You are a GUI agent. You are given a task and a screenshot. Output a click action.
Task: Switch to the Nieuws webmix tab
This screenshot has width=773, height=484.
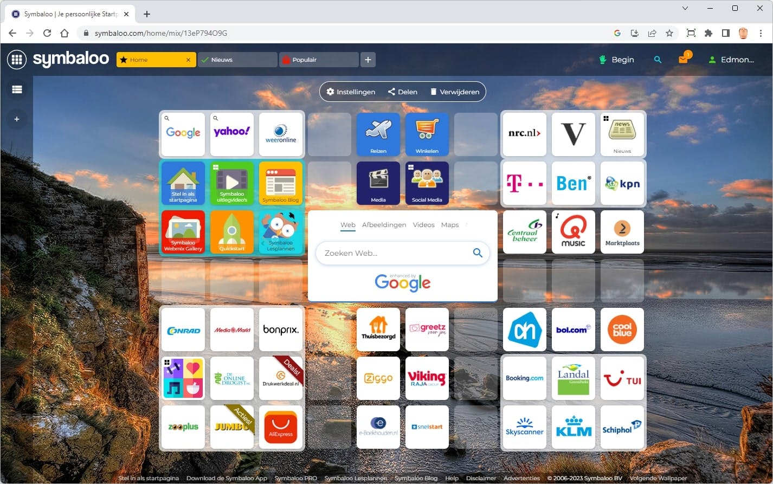237,60
